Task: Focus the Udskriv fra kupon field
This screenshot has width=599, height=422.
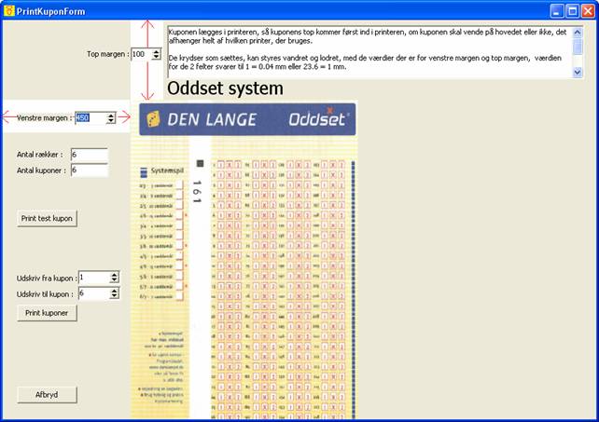Action: click(x=94, y=278)
